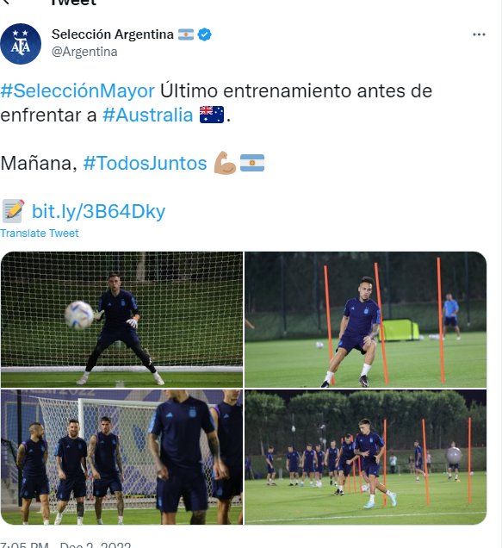Open the three-dot more options menu

tap(479, 34)
